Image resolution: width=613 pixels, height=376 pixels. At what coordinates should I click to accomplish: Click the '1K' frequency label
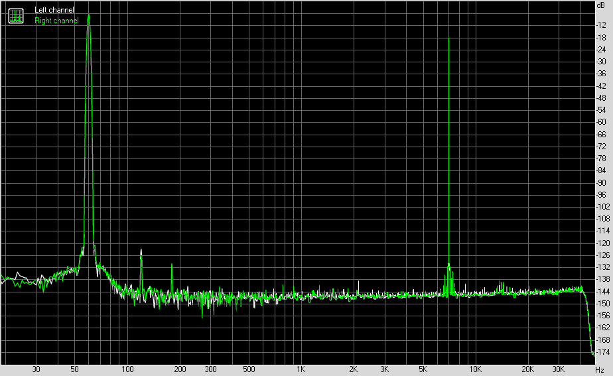[301, 369]
